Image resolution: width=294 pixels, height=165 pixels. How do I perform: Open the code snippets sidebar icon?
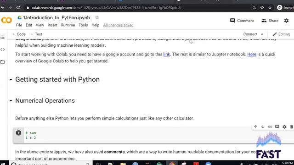pos(3,49)
